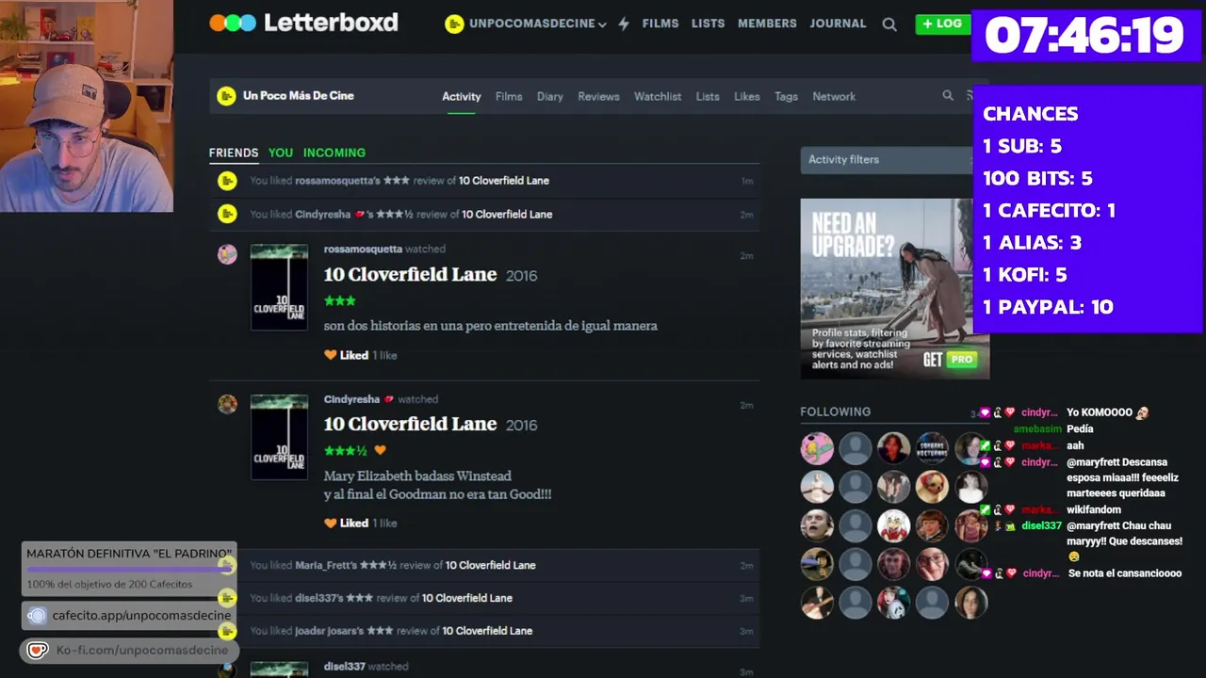Open the FILMS menu in the top navigation
1206x678 pixels.
[660, 24]
